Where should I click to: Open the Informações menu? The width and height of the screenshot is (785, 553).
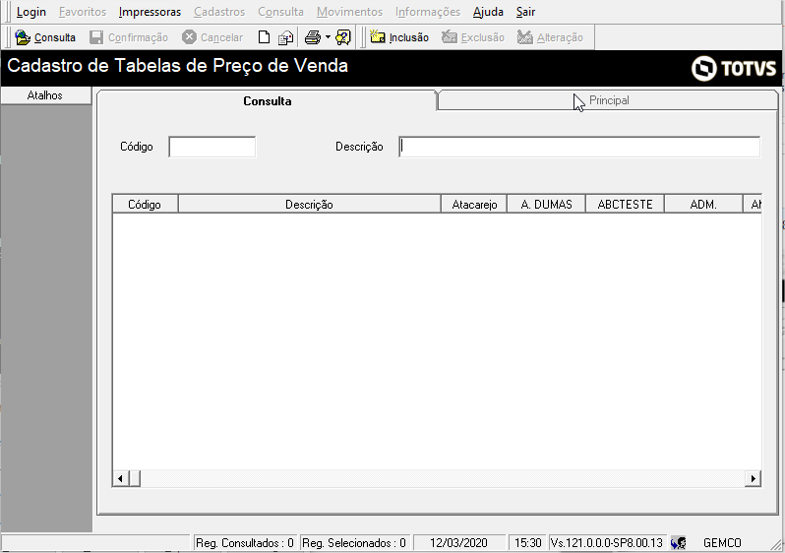(428, 12)
